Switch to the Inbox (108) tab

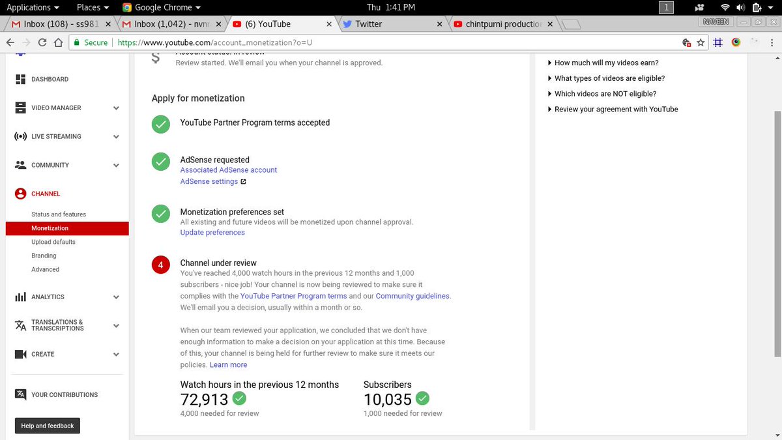(x=59, y=24)
